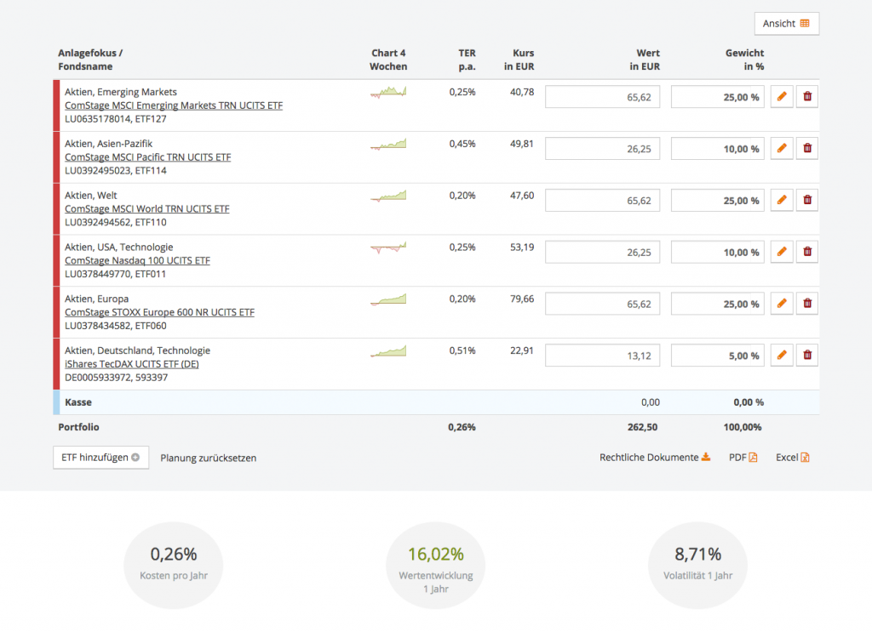This screenshot has height=632, width=872.
Task: Click the 79,66 Kurs value
Action: (x=522, y=299)
